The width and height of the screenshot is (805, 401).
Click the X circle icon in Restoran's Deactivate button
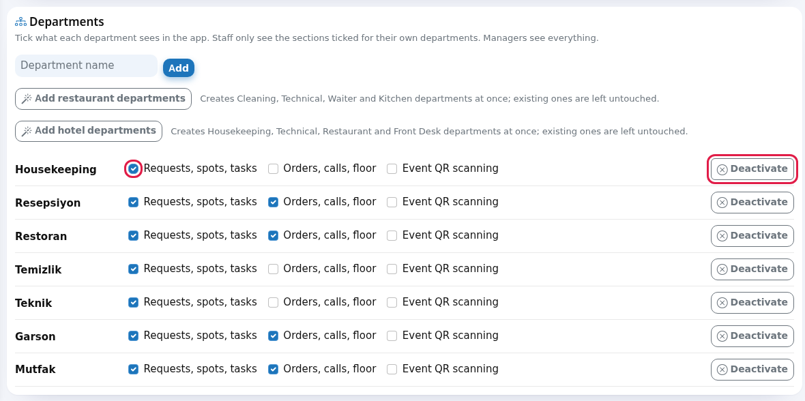click(x=722, y=236)
